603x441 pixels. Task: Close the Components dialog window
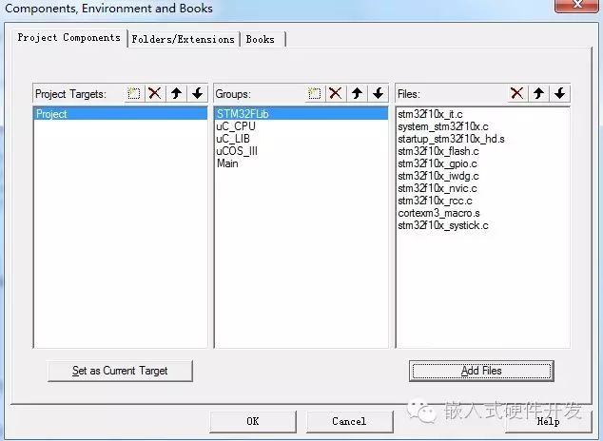(577, 6)
